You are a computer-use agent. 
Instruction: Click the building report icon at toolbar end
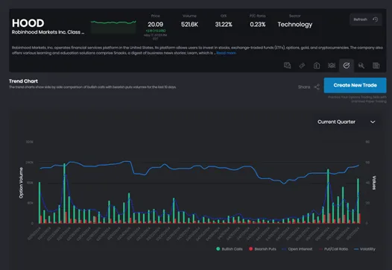(x=376, y=66)
